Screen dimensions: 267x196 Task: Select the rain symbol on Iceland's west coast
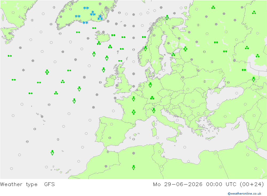(x=99, y=43)
